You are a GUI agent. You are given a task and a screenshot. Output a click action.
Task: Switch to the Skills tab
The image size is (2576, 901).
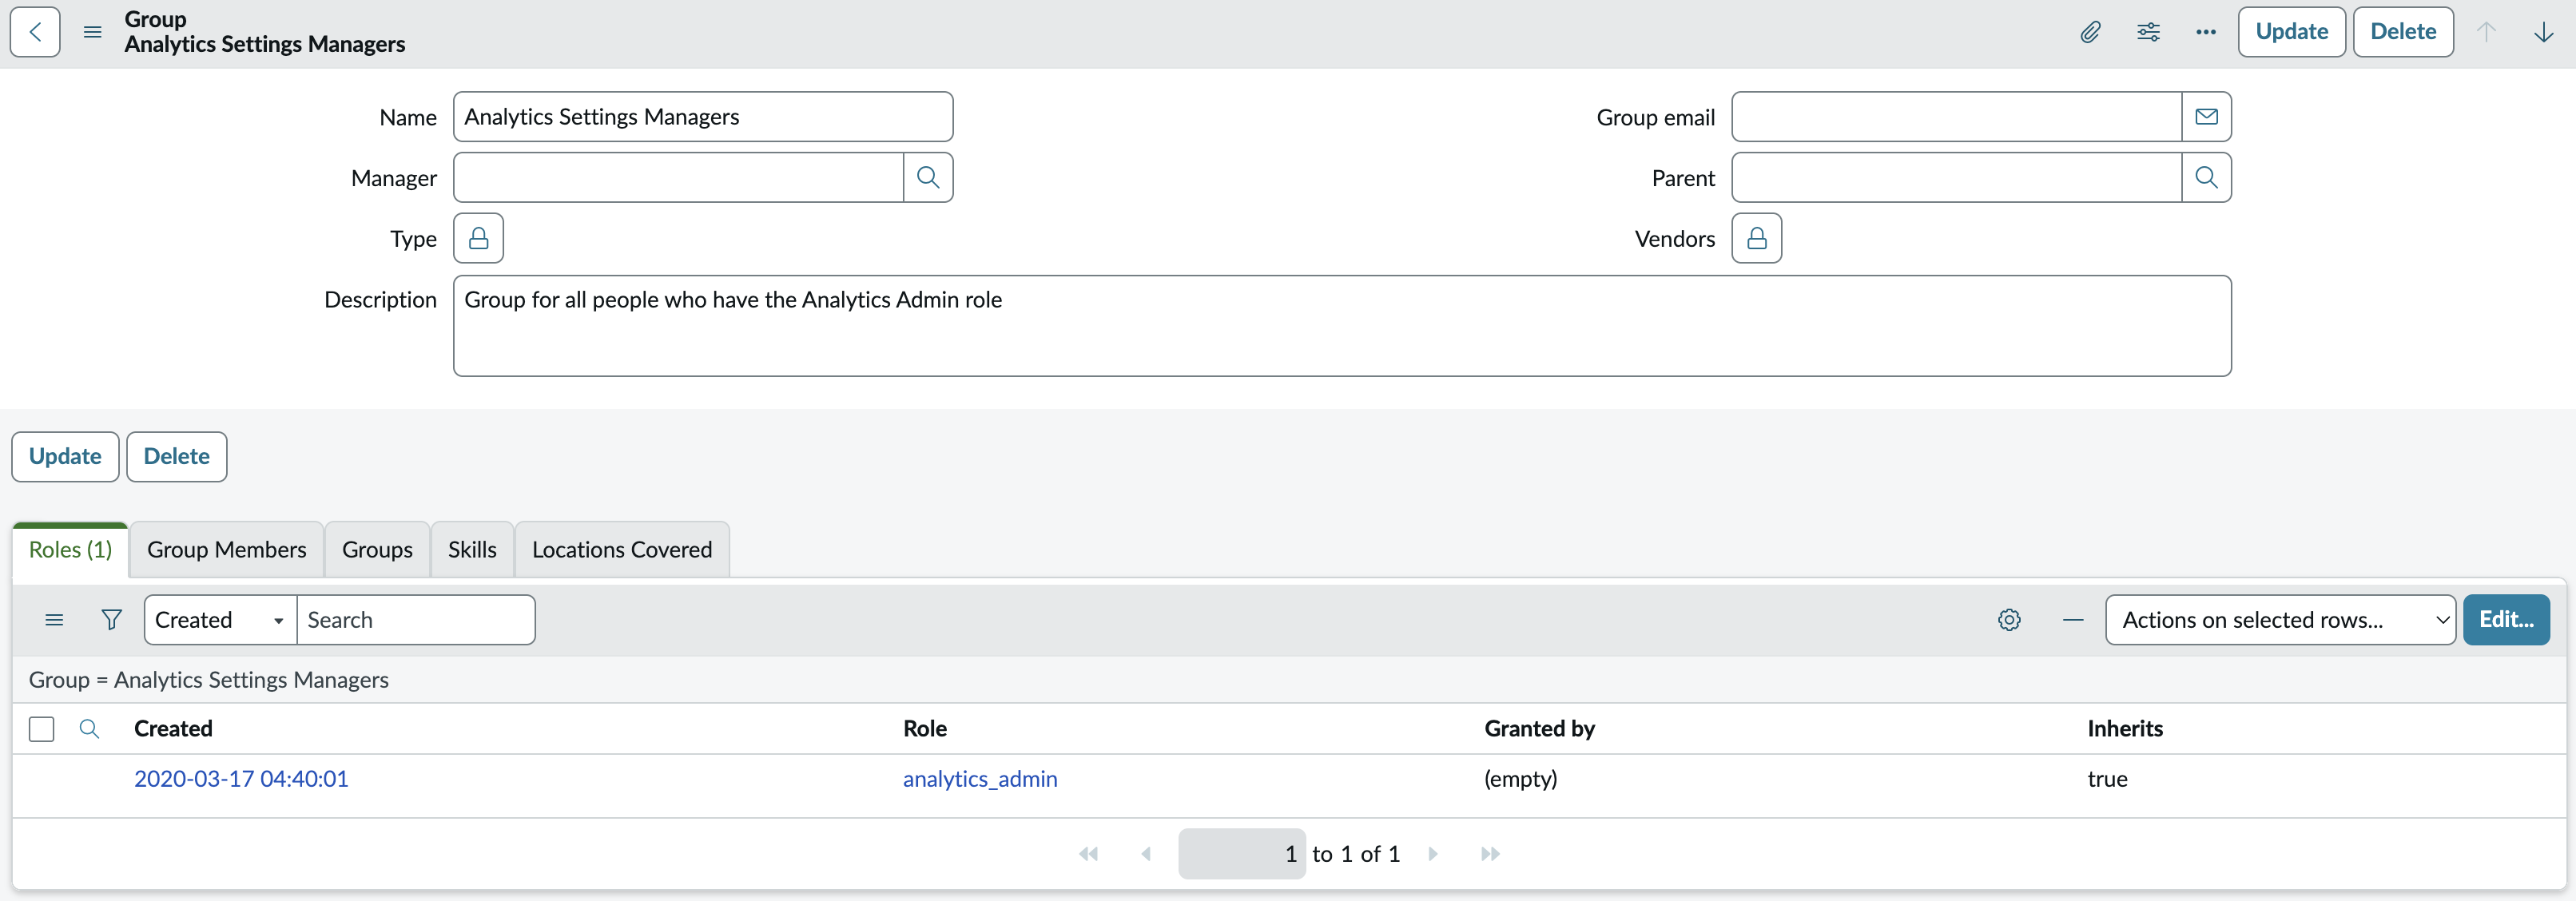[472, 550]
